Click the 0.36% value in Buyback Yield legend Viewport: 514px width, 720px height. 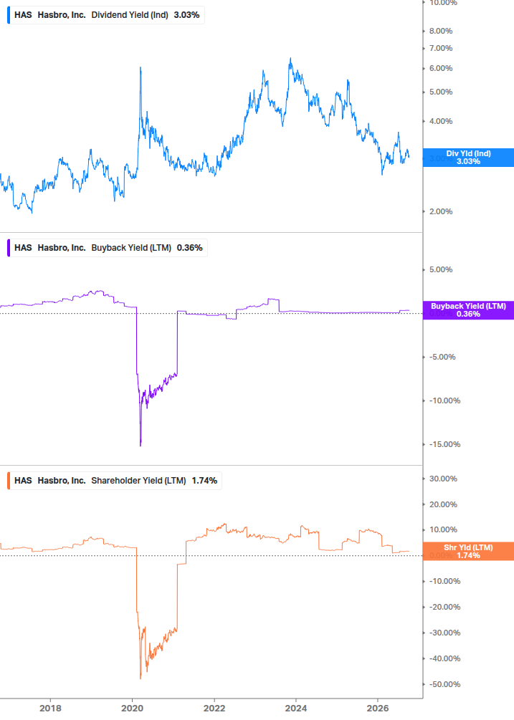click(x=190, y=248)
